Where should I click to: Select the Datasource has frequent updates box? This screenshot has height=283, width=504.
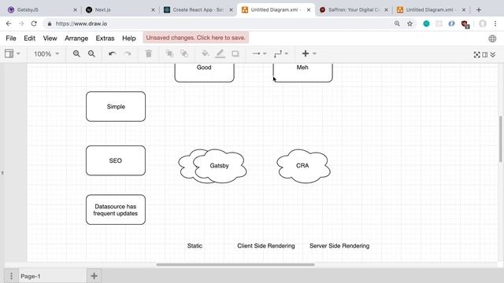click(x=116, y=210)
